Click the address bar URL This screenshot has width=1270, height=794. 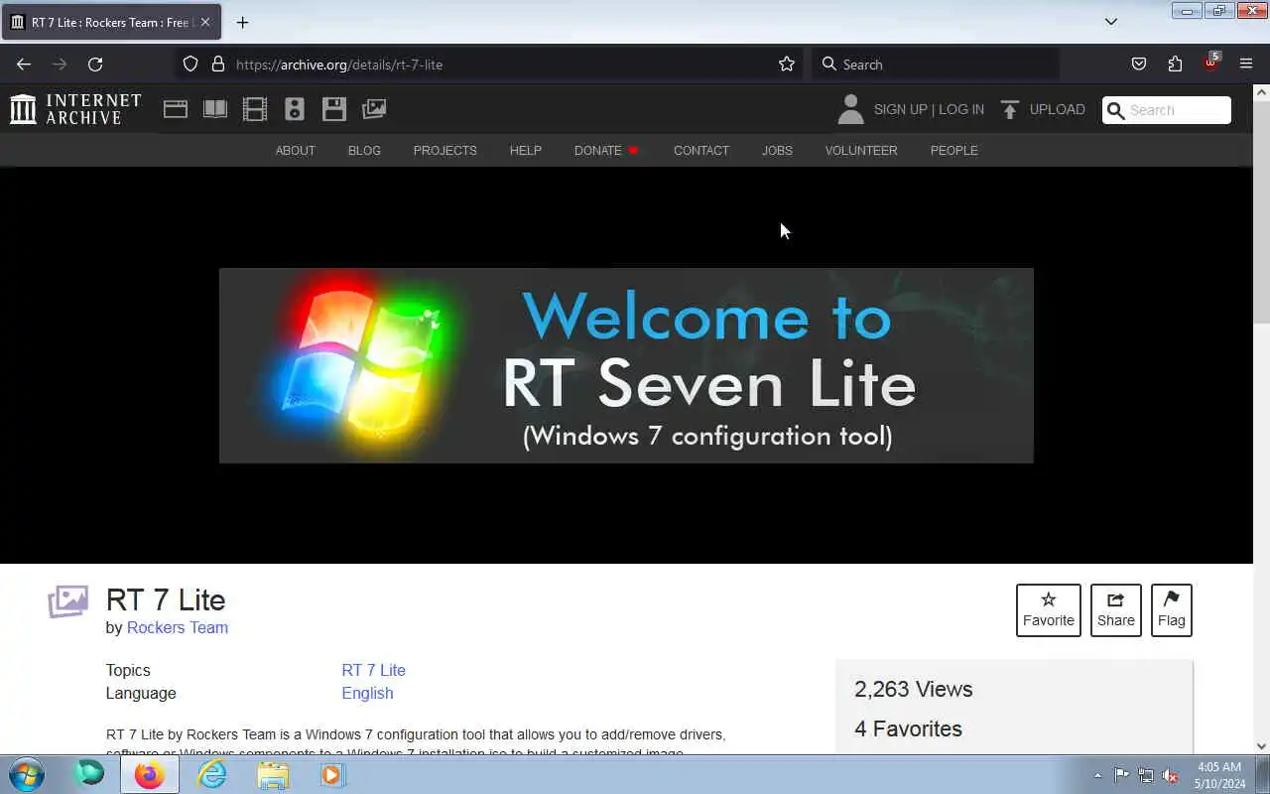339,65
